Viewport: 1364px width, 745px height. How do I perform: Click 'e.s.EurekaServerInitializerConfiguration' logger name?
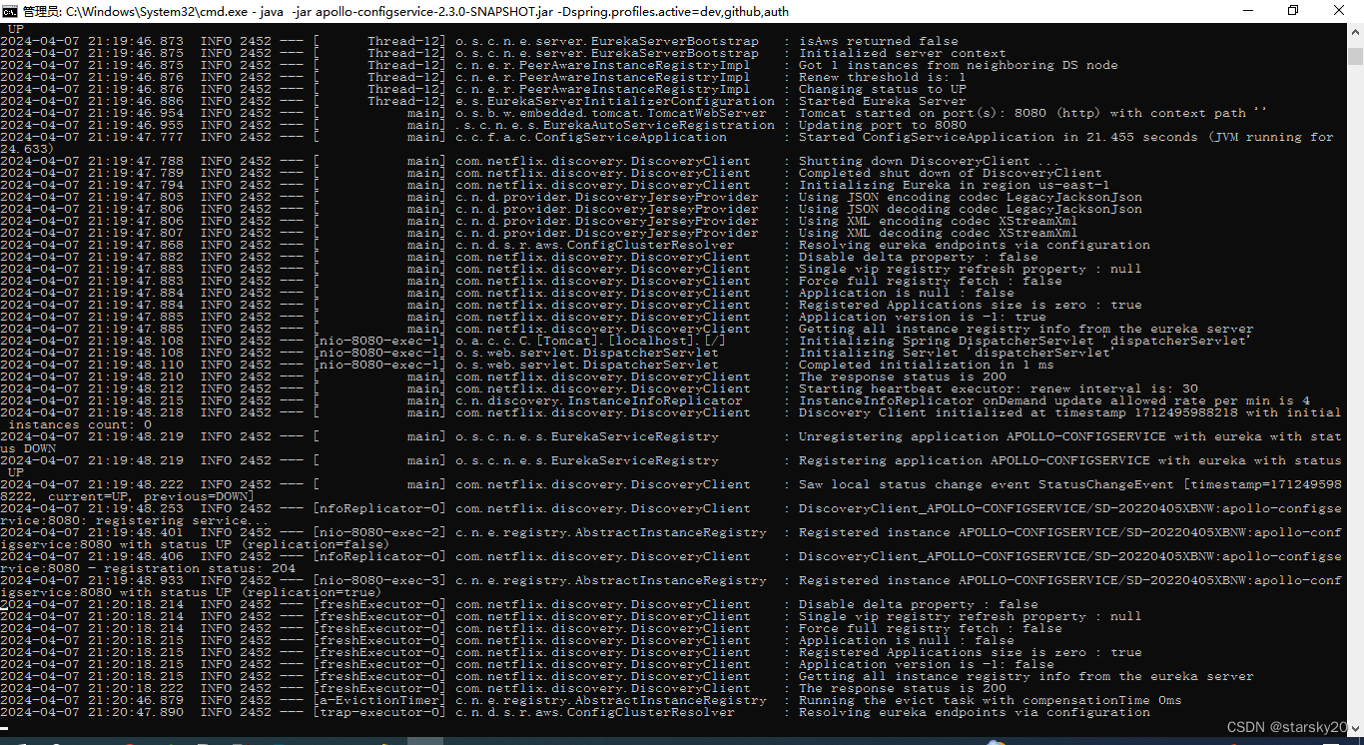(615, 101)
